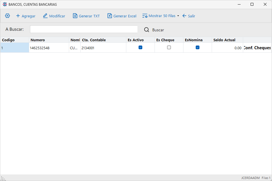Toggle the Es Activo checkbox for account 1462532548

(x=140, y=48)
